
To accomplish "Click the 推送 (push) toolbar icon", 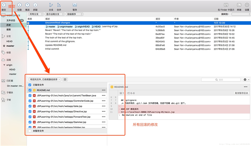I will [x=27, y=5].
